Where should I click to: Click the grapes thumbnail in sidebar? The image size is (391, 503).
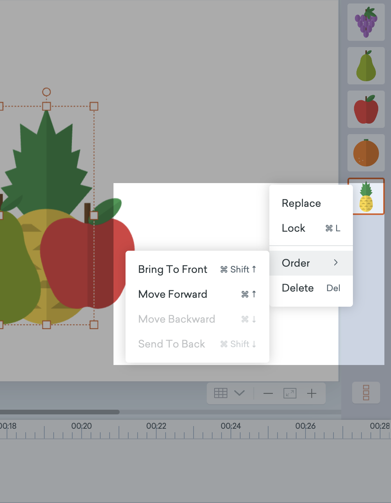(x=366, y=22)
